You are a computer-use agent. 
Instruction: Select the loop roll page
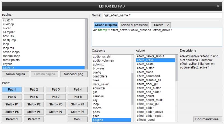(x=43, y=48)
